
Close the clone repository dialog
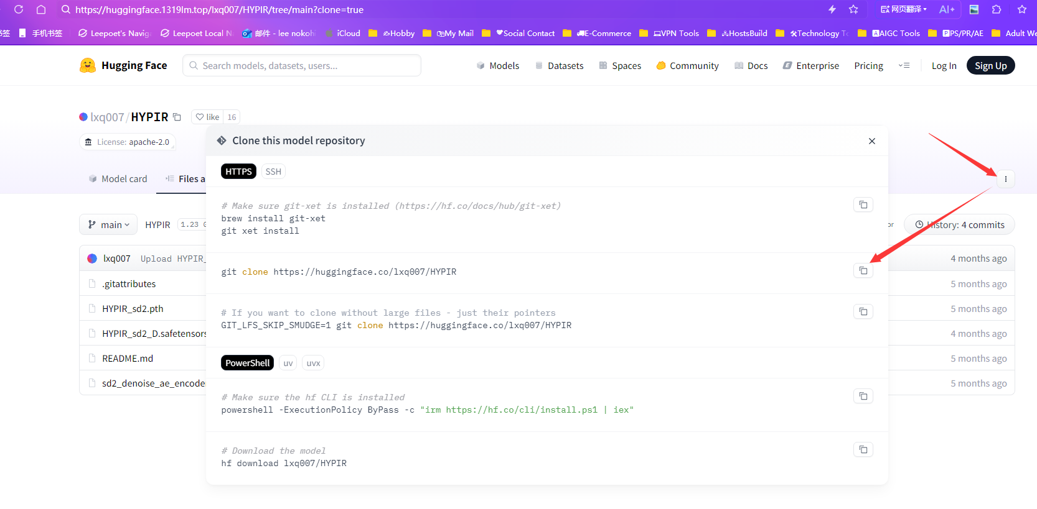(x=871, y=141)
